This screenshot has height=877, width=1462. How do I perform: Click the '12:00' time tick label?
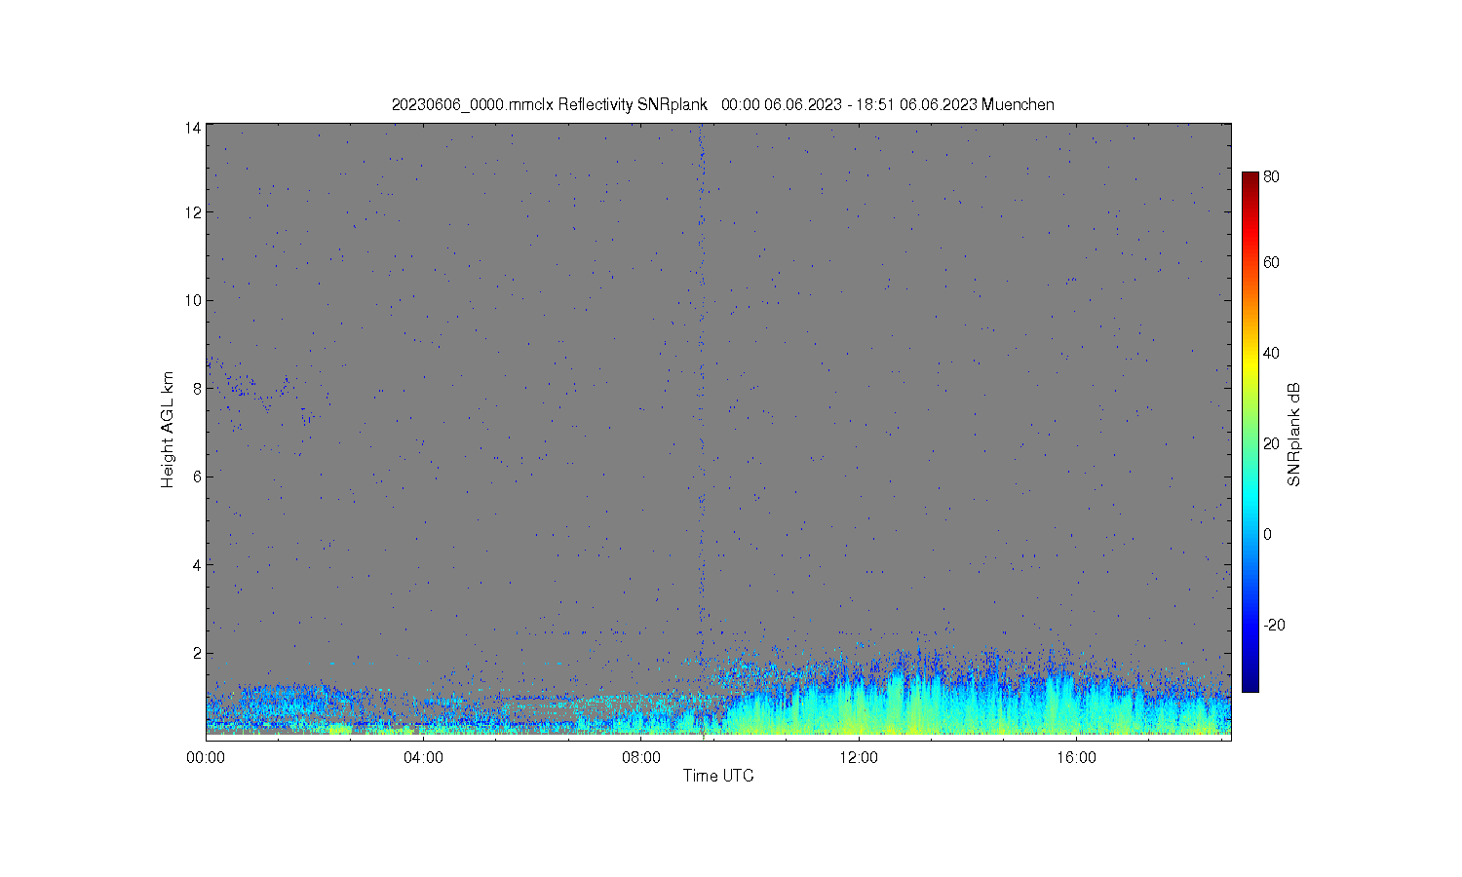[859, 757]
